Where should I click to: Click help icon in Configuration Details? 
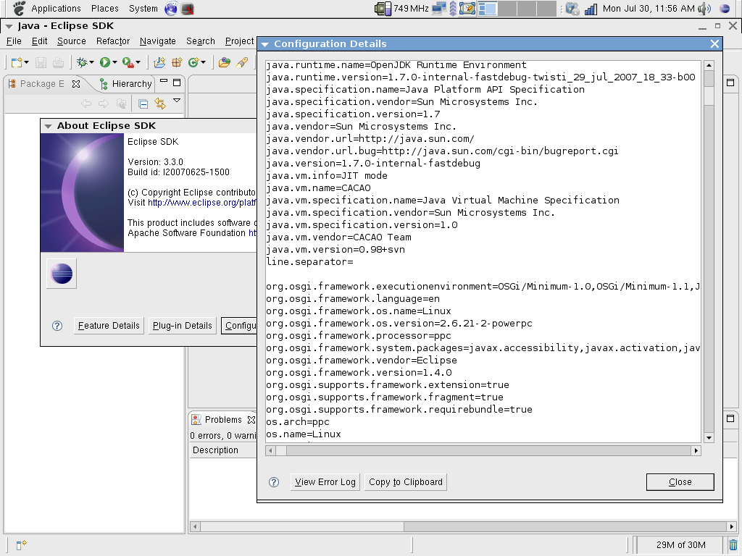pos(274,482)
